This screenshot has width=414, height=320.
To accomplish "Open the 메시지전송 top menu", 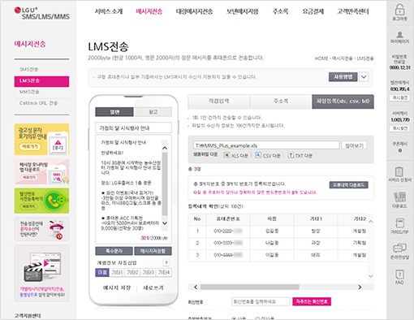I will tap(149, 11).
